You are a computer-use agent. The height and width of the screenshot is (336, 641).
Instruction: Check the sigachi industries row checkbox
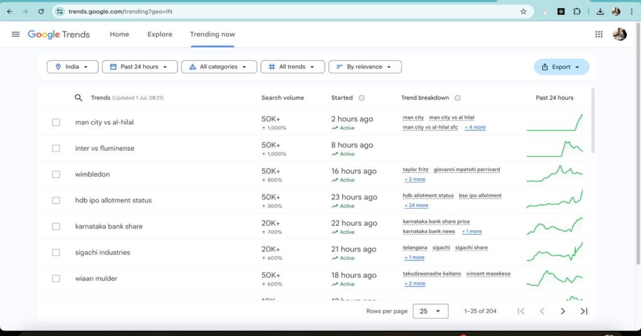point(56,252)
